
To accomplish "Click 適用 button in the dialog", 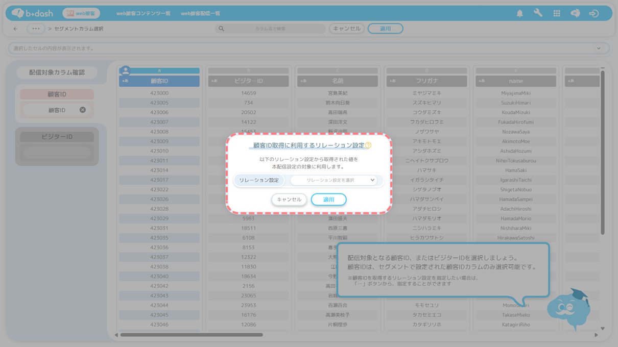I will pyautogui.click(x=328, y=200).
